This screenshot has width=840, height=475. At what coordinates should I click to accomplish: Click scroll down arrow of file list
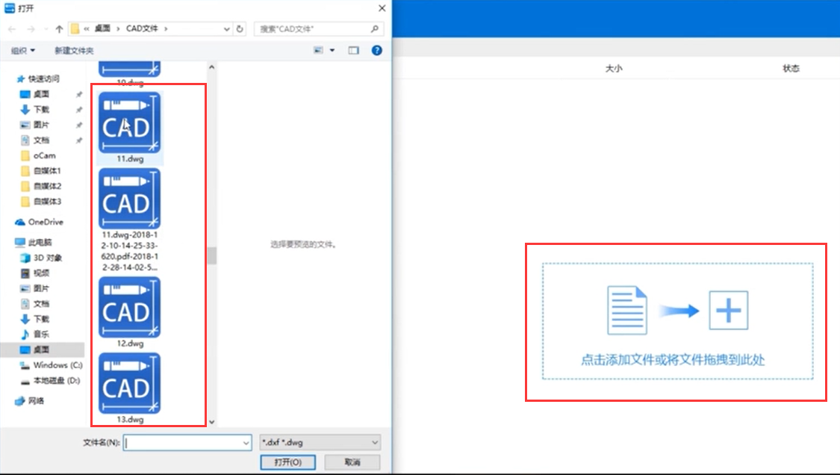point(211,422)
